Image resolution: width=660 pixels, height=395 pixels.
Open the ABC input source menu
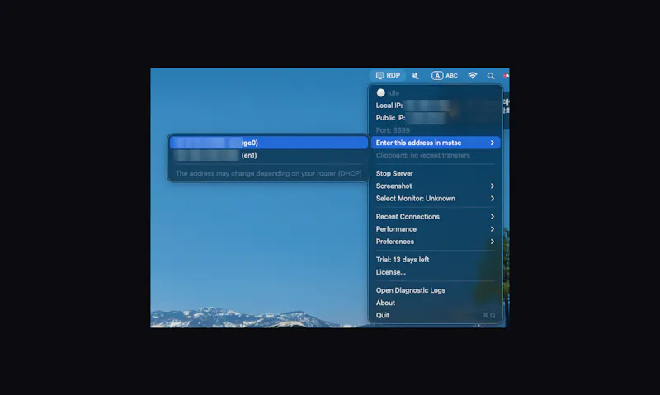[x=445, y=76]
